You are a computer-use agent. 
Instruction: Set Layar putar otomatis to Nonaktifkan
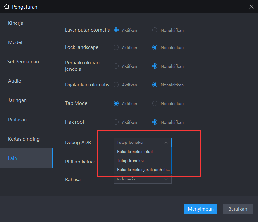tap(155, 30)
